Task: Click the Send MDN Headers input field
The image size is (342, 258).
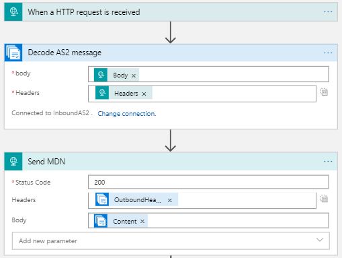Action: pos(202,200)
